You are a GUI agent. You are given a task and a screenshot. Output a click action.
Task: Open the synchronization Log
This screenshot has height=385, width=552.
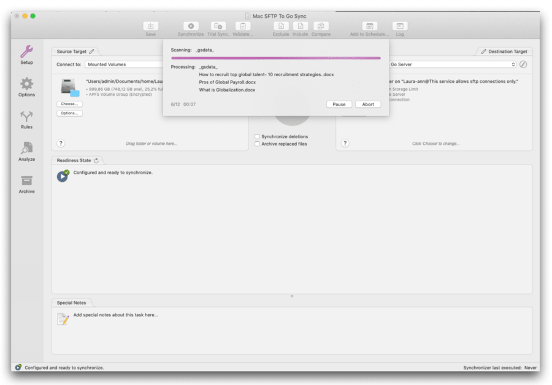point(399,26)
